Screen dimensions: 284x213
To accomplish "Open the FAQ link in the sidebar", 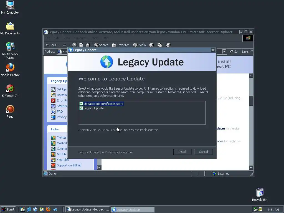I will pos(60,111).
